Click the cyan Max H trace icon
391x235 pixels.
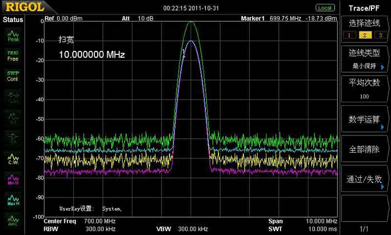tap(13, 199)
